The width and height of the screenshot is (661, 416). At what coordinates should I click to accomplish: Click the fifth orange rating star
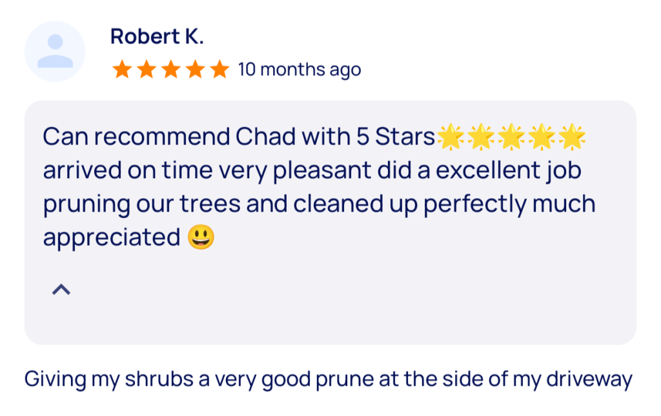pyautogui.click(x=219, y=69)
